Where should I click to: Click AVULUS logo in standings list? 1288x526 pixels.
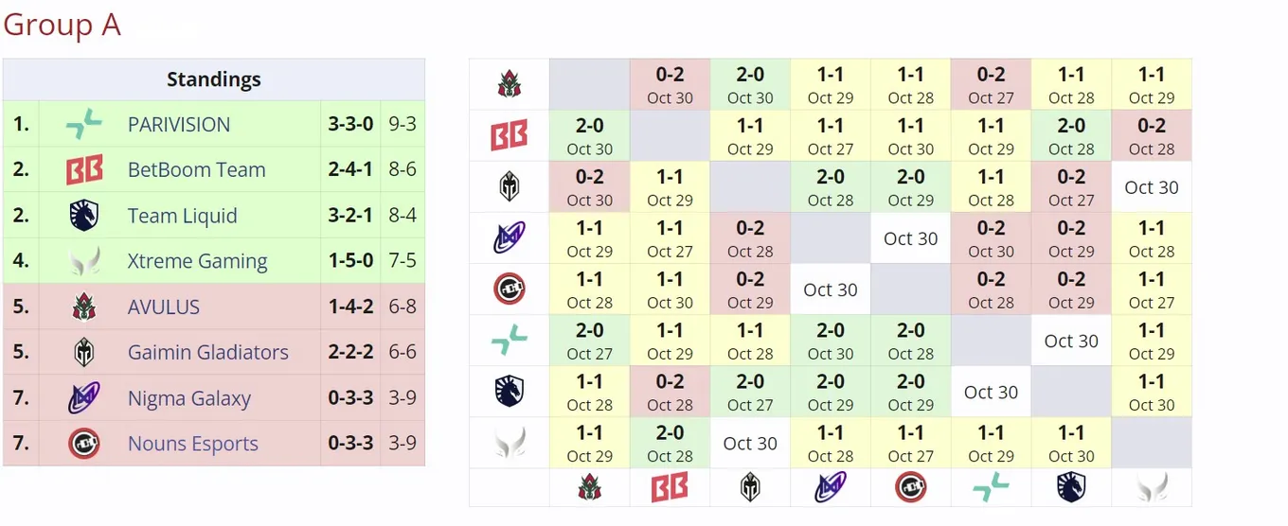coord(84,307)
